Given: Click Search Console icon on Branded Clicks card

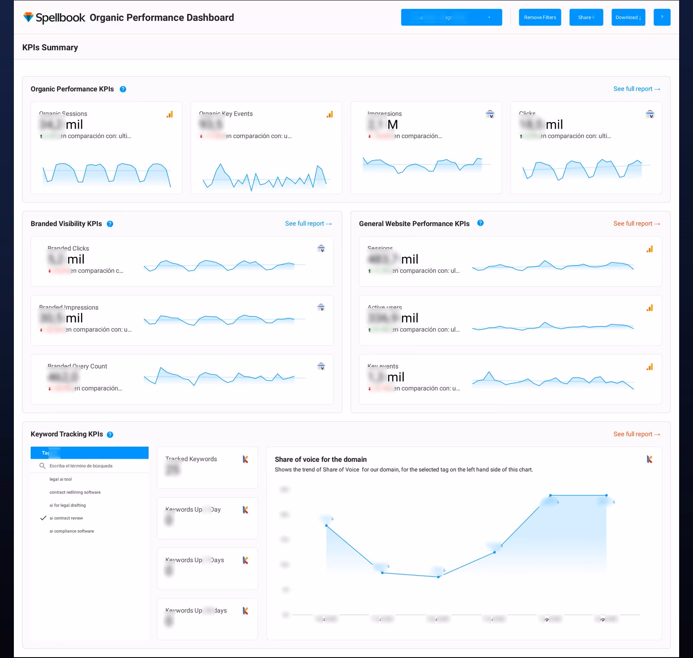Looking at the screenshot, I should click(x=321, y=249).
